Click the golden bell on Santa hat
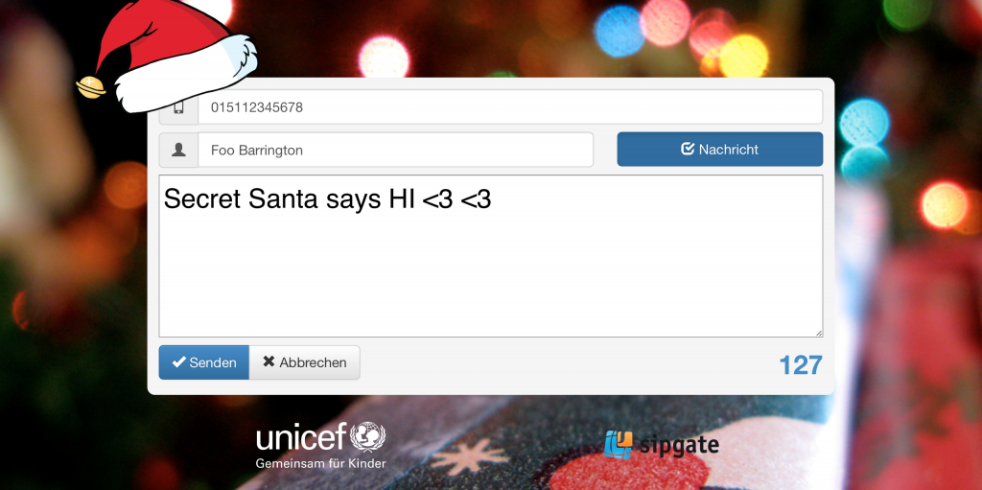 (x=91, y=87)
